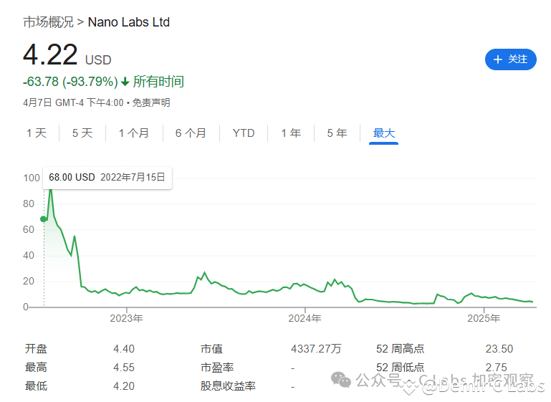Click the 52 周高点 value 23.50

(x=499, y=349)
